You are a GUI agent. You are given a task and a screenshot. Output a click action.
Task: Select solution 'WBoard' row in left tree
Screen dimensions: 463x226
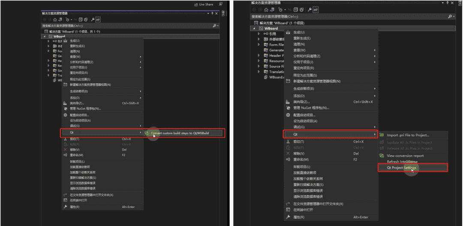coord(72,31)
